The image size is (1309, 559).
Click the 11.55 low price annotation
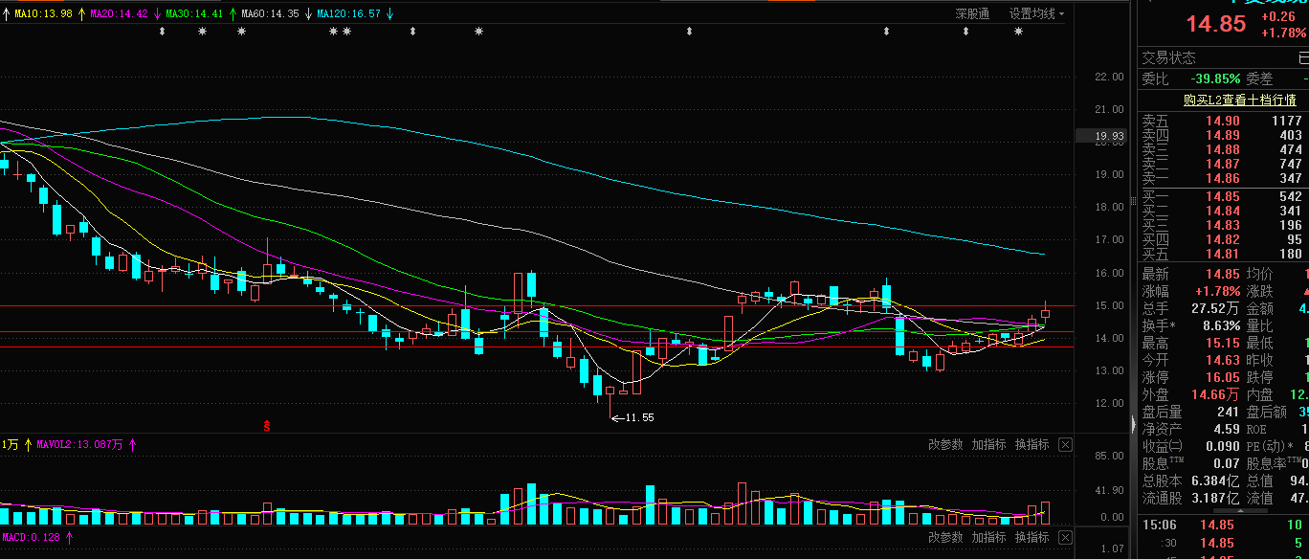point(632,418)
